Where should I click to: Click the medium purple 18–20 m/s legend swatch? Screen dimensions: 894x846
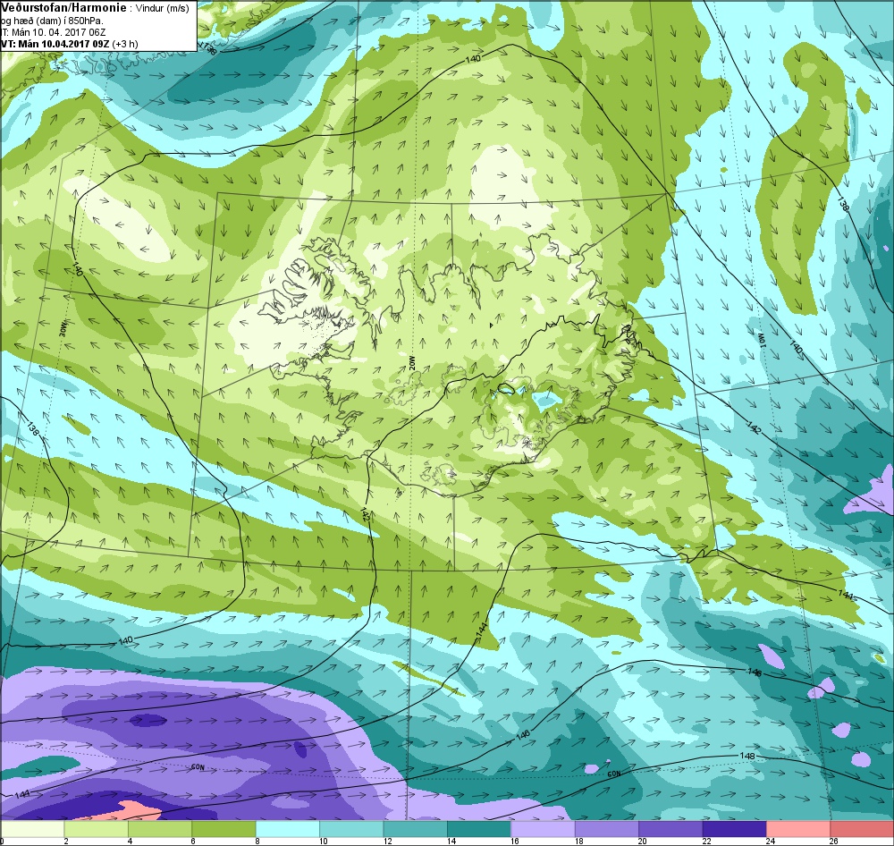(607, 828)
